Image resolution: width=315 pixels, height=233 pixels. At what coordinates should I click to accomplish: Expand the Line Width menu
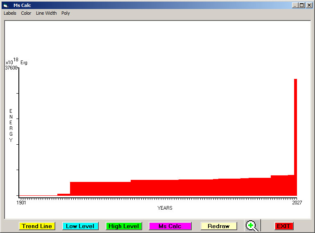[46, 13]
